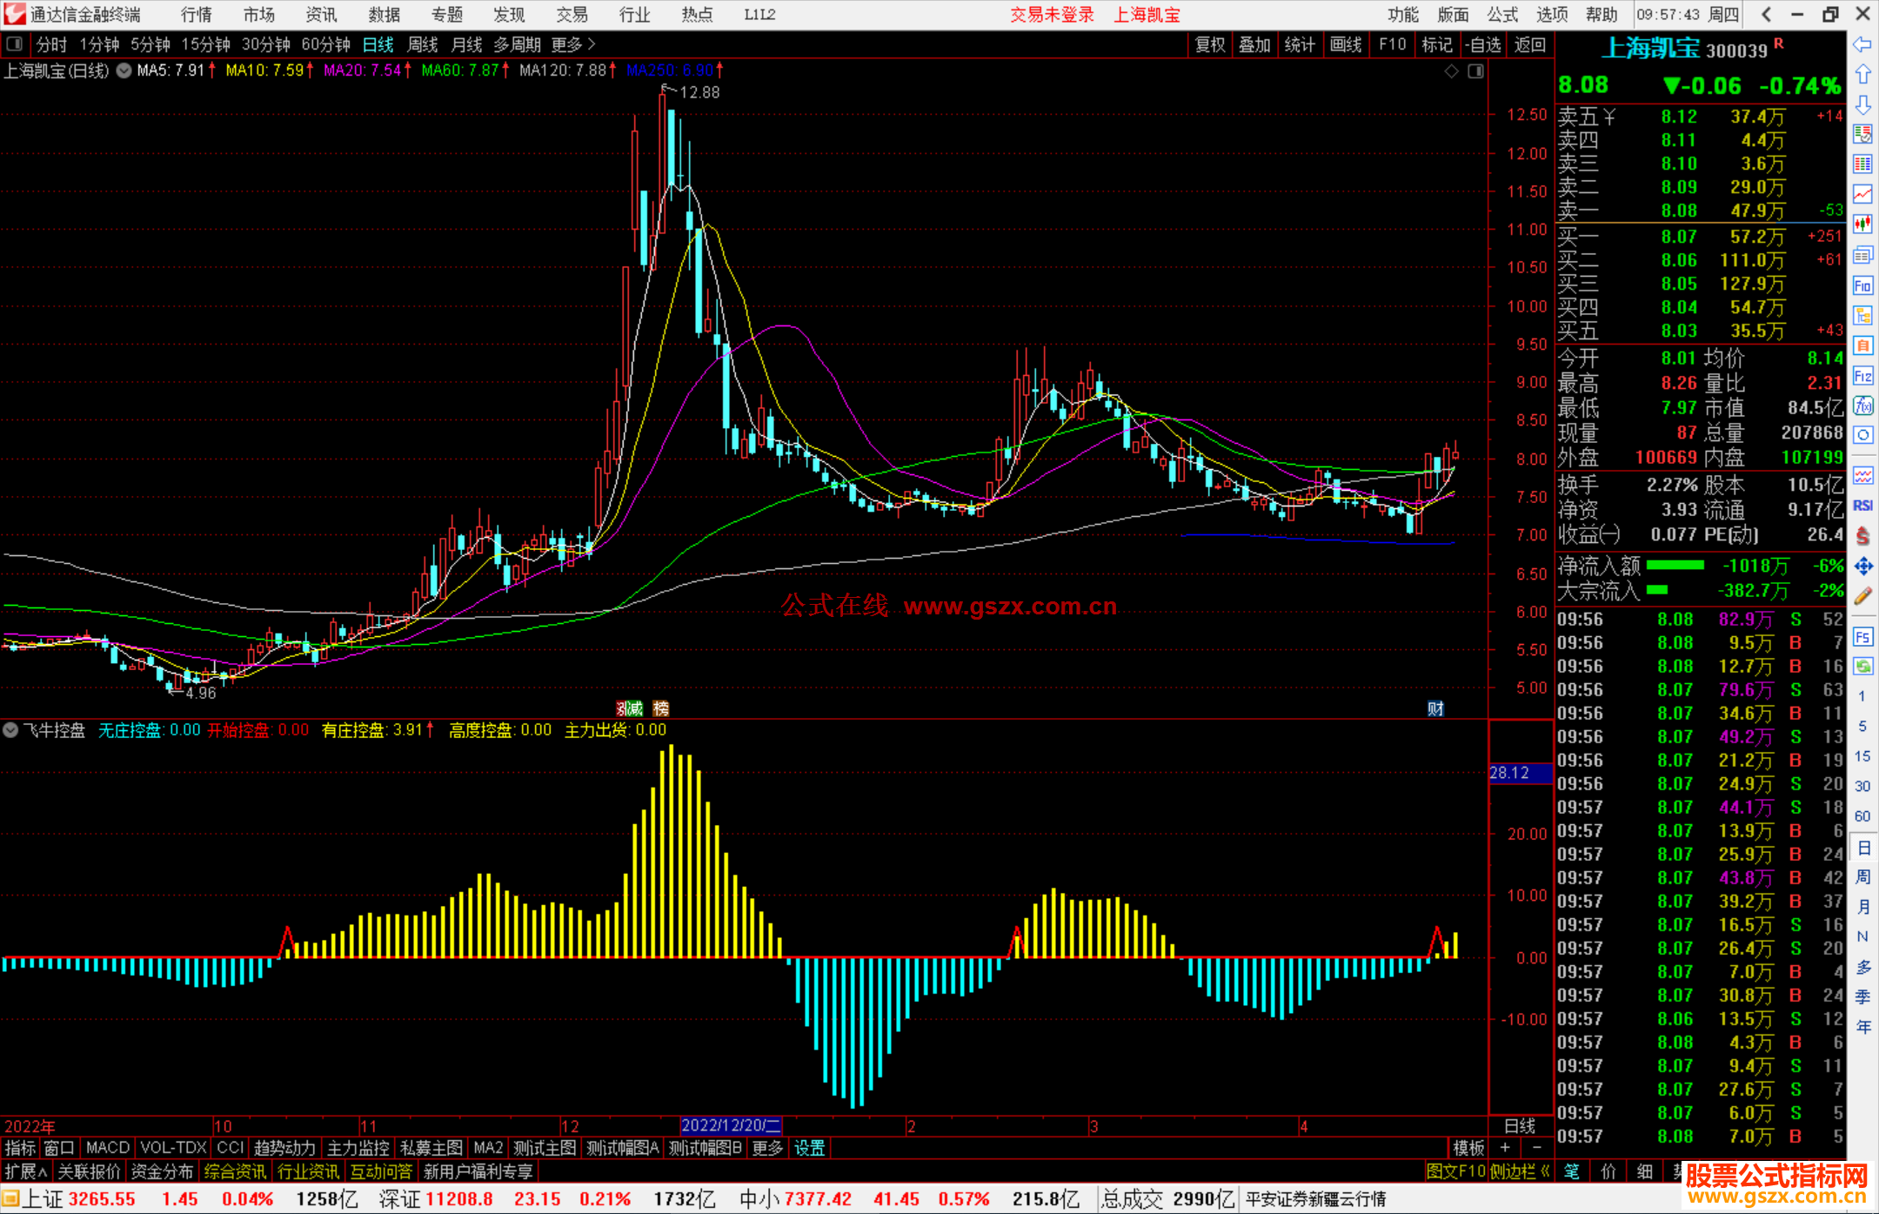This screenshot has height=1214, width=1879.
Task: Open the f(x) formula icon
Action: point(1862,406)
